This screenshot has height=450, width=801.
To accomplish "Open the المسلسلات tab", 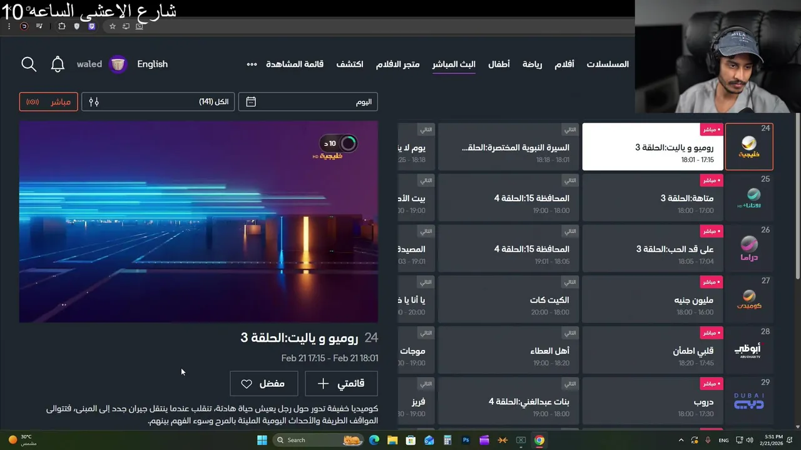I will 608,64.
